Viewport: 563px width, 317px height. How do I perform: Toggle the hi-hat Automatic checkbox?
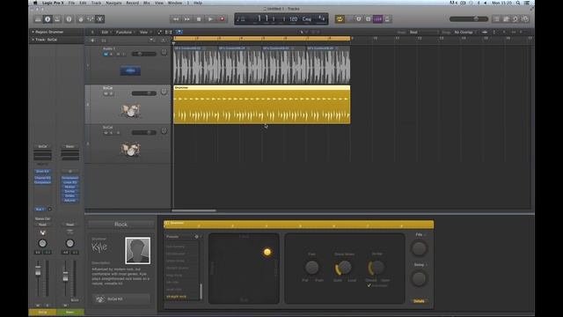(369, 285)
